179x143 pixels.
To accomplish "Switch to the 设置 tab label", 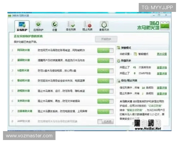I will point(55,30).
